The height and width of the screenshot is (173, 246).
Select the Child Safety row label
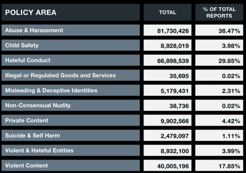71,45
